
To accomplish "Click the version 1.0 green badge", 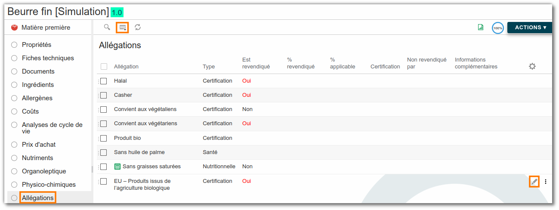I will 117,13.
